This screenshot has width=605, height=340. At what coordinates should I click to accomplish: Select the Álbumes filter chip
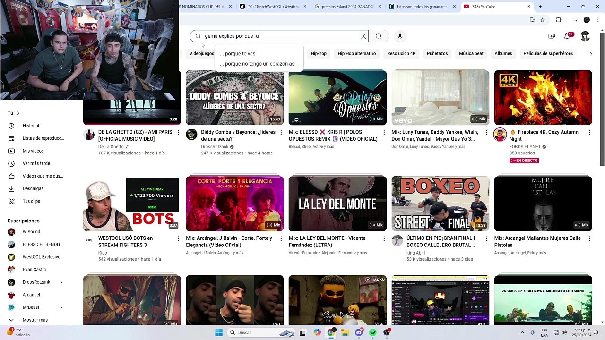(x=503, y=54)
